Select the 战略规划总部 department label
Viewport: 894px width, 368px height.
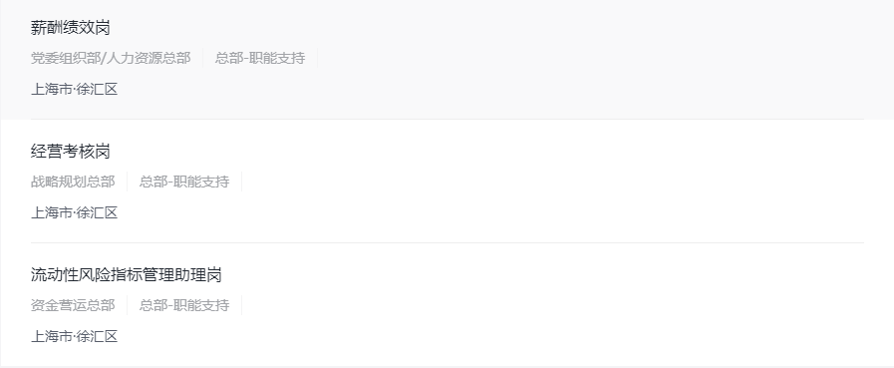tap(73, 182)
